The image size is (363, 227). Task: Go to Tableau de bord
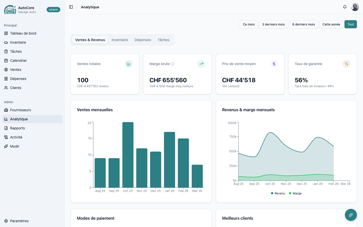click(23, 33)
